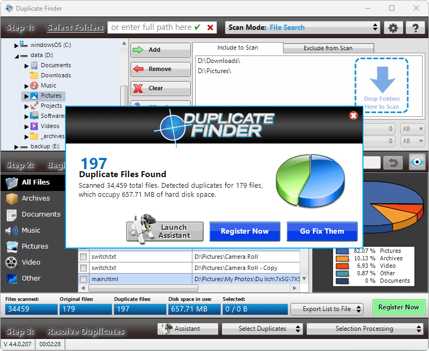
Task: Select Documents category in sidebar
Action: click(x=33, y=214)
